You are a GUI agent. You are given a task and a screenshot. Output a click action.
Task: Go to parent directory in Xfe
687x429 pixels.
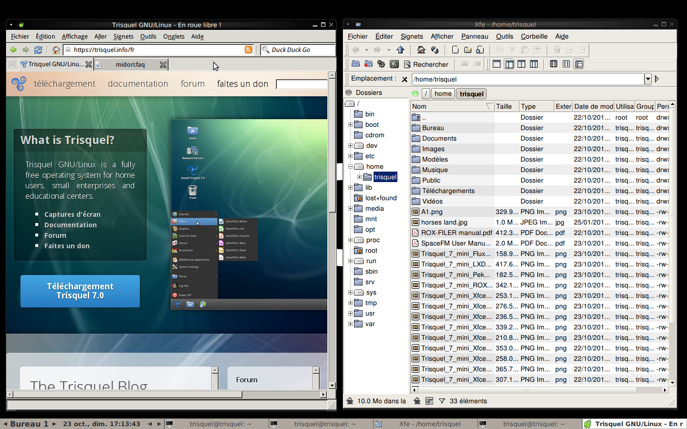(x=400, y=50)
